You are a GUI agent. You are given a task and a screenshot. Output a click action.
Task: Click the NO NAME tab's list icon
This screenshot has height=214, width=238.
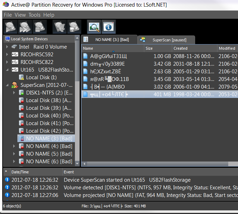86,39
